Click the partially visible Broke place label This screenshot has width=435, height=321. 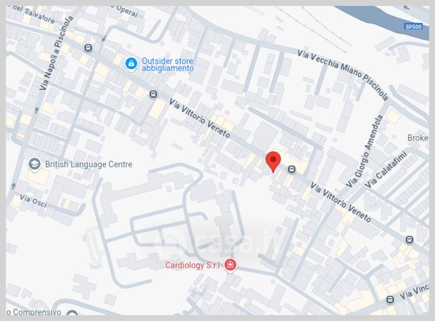418,138
